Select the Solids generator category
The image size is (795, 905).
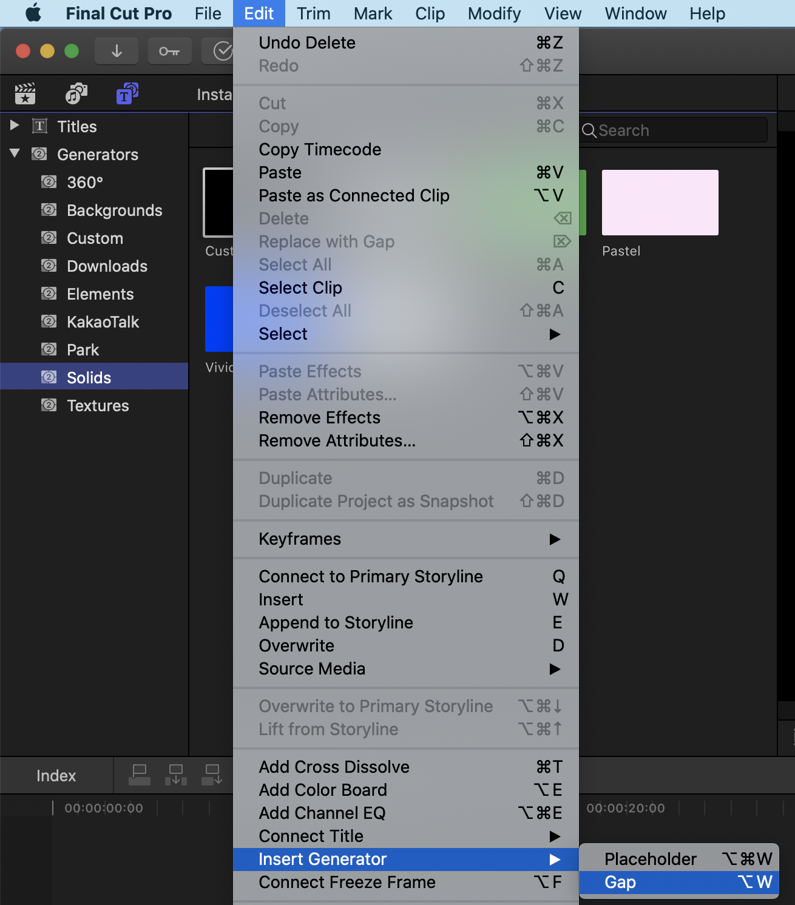point(94,377)
